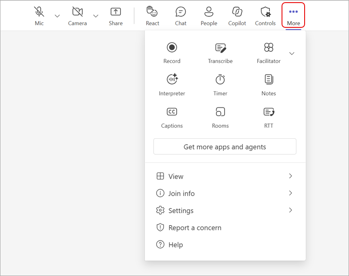The width and height of the screenshot is (349, 276).
Task: Start transcription with Transcribe
Action: (x=220, y=53)
